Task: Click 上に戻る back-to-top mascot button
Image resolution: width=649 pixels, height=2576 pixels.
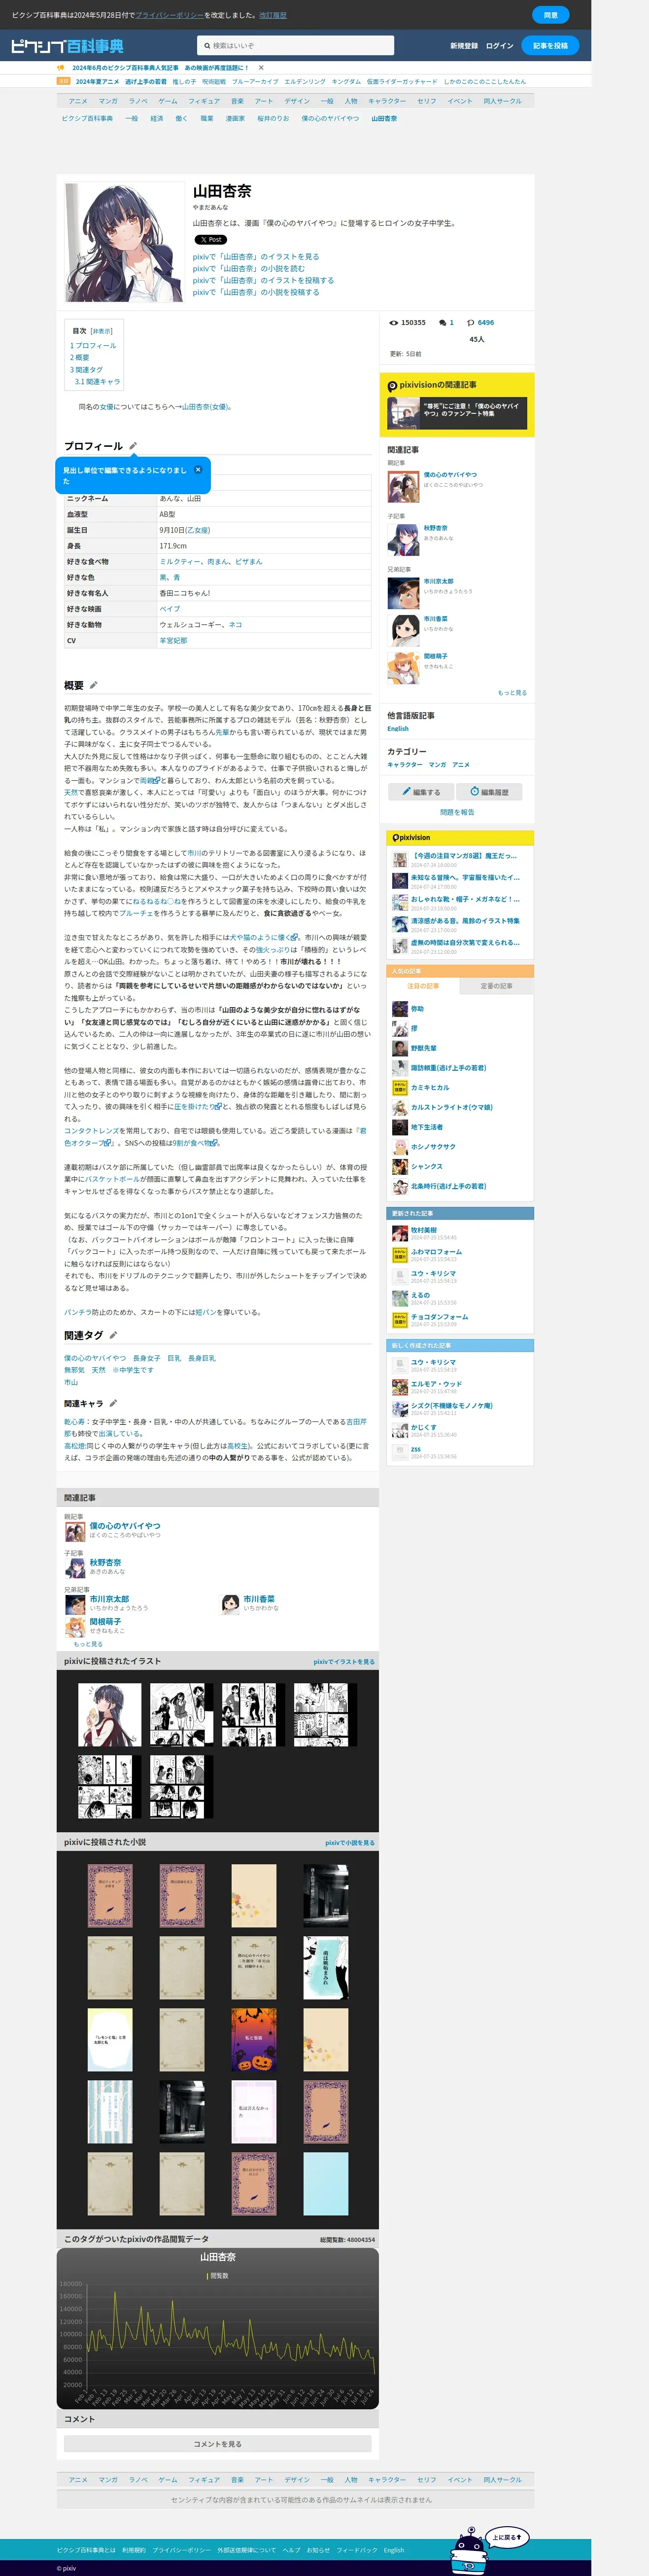Action: (x=506, y=2538)
